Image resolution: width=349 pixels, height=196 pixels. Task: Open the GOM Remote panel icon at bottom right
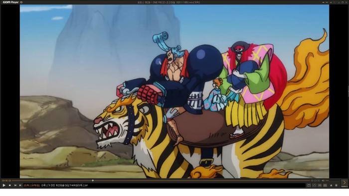coord(345,183)
